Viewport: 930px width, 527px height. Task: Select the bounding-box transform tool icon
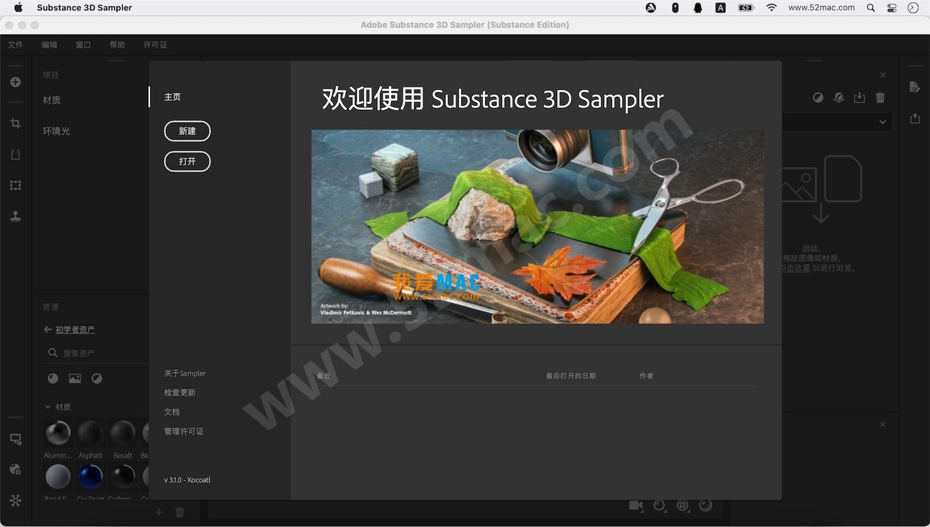click(16, 185)
